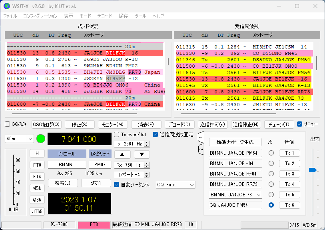Click the DXコール field containing BI4MNL

(67, 165)
